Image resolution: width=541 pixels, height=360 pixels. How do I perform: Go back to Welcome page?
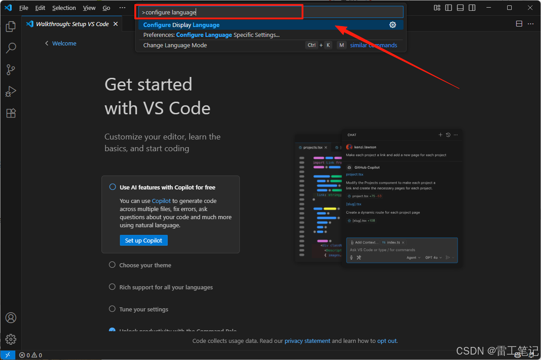[x=61, y=43]
